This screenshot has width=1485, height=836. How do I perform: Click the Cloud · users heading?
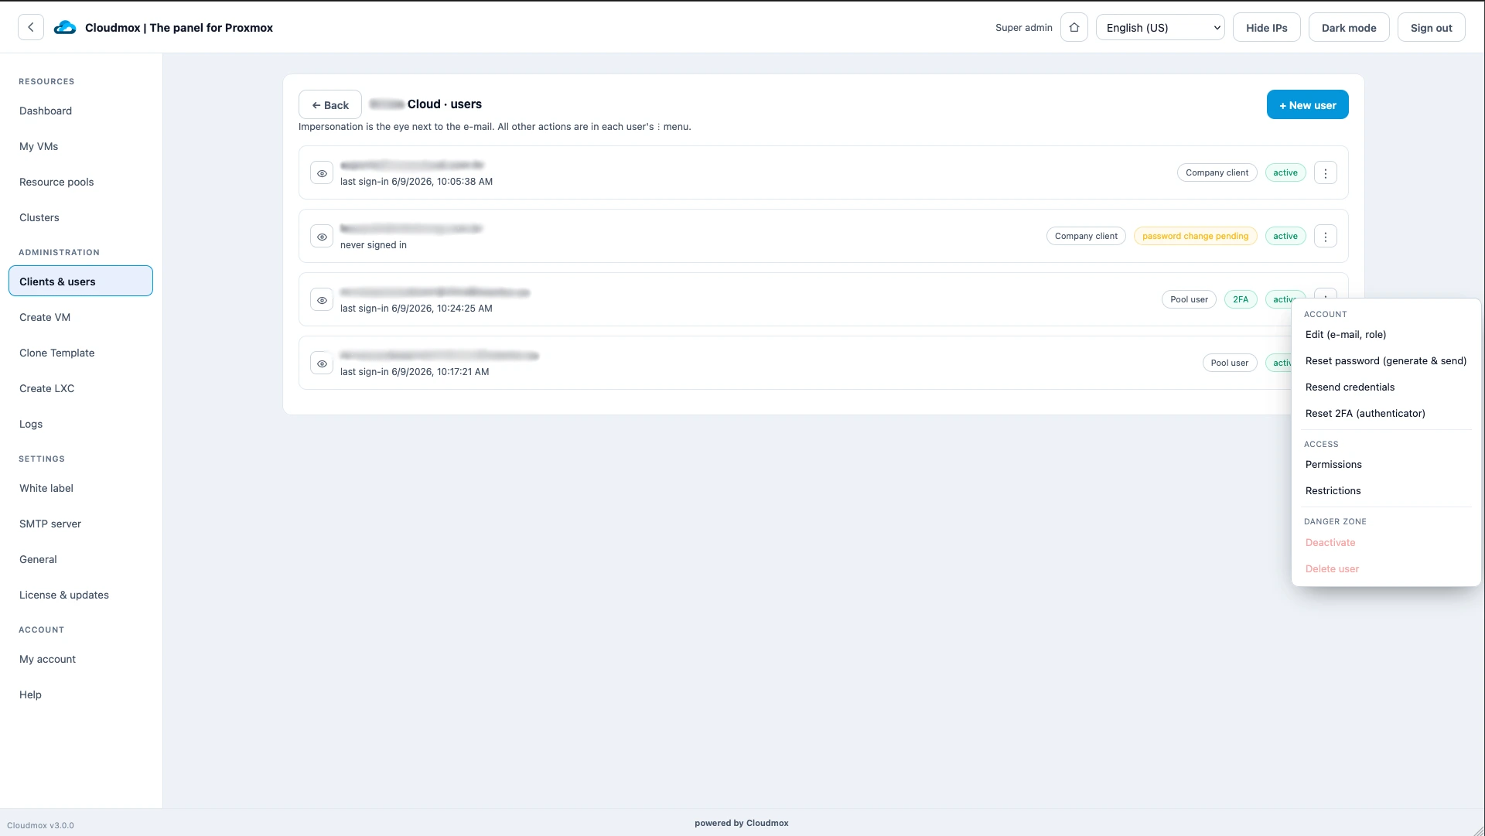point(425,104)
